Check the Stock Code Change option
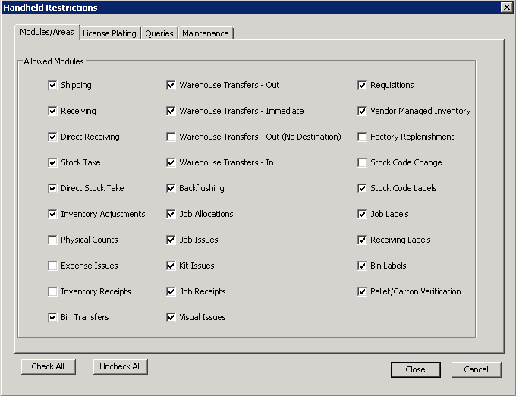 coord(362,162)
